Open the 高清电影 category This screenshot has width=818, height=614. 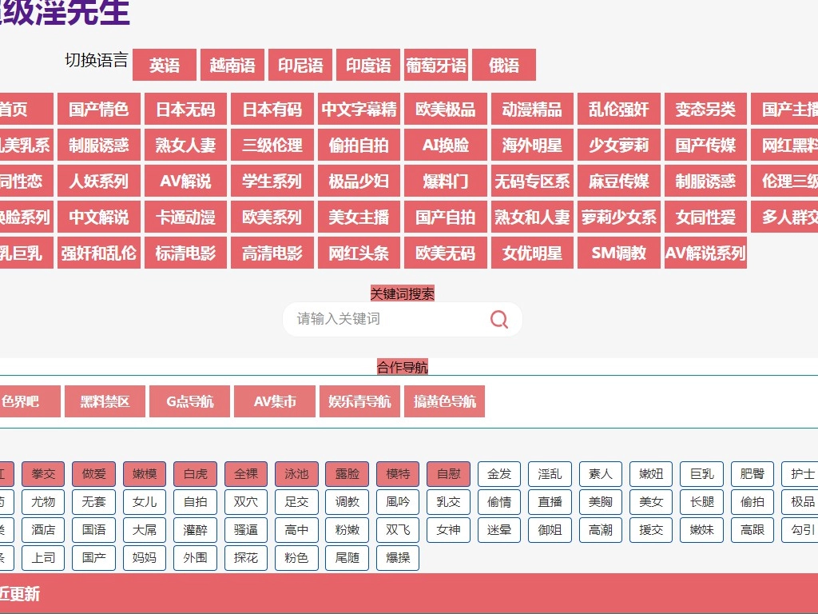coord(272,253)
